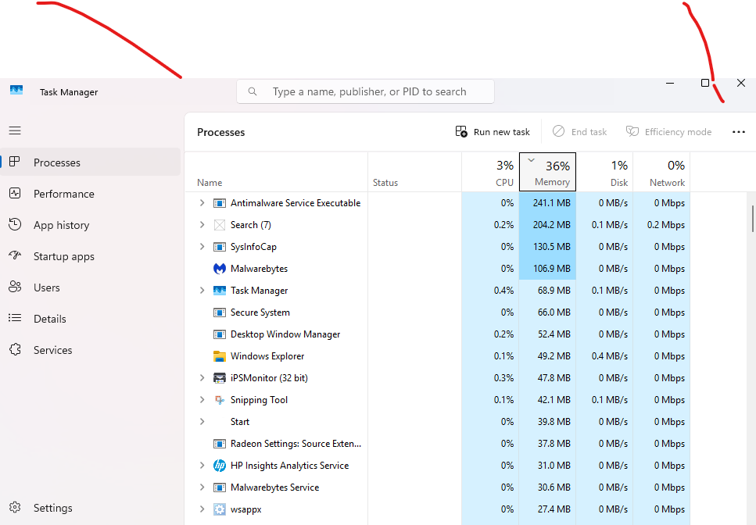Open the Users page
756x525 pixels.
(x=91, y=287)
